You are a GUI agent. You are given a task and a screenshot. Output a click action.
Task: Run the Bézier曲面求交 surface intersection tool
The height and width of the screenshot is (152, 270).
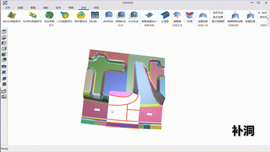(11, 17)
